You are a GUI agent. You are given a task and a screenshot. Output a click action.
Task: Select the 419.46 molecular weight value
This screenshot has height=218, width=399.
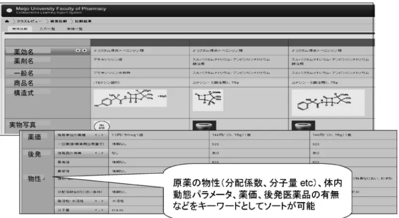117,210
